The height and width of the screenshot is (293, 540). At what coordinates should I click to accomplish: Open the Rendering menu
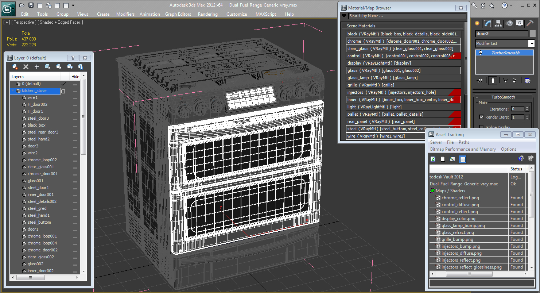[x=208, y=14]
